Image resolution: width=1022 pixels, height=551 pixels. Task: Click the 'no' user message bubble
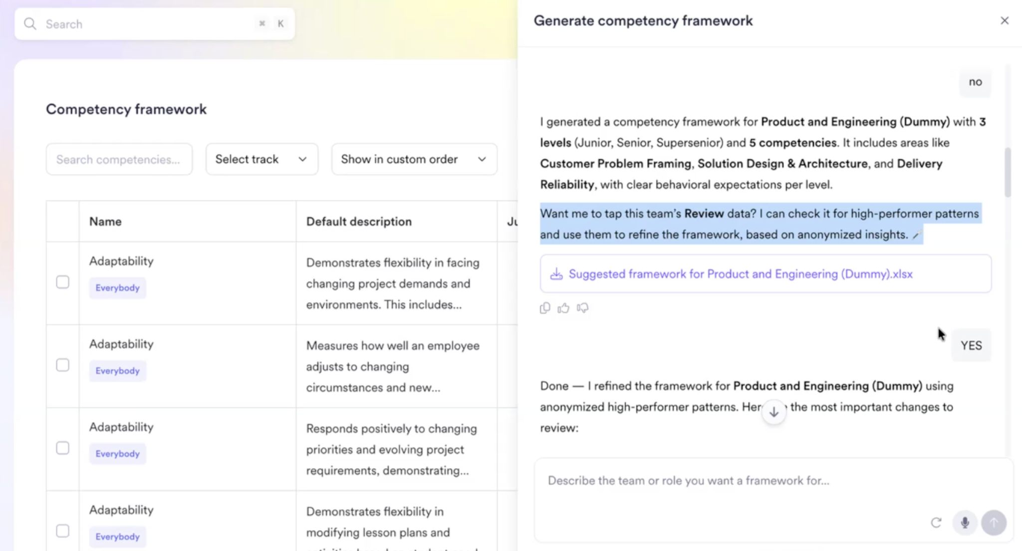click(x=975, y=82)
